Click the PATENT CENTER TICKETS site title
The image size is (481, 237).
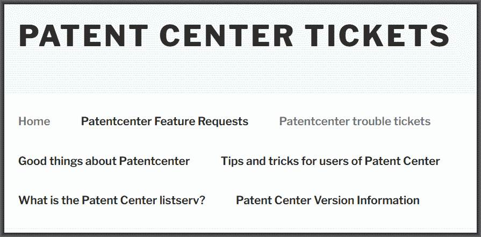[x=234, y=35]
